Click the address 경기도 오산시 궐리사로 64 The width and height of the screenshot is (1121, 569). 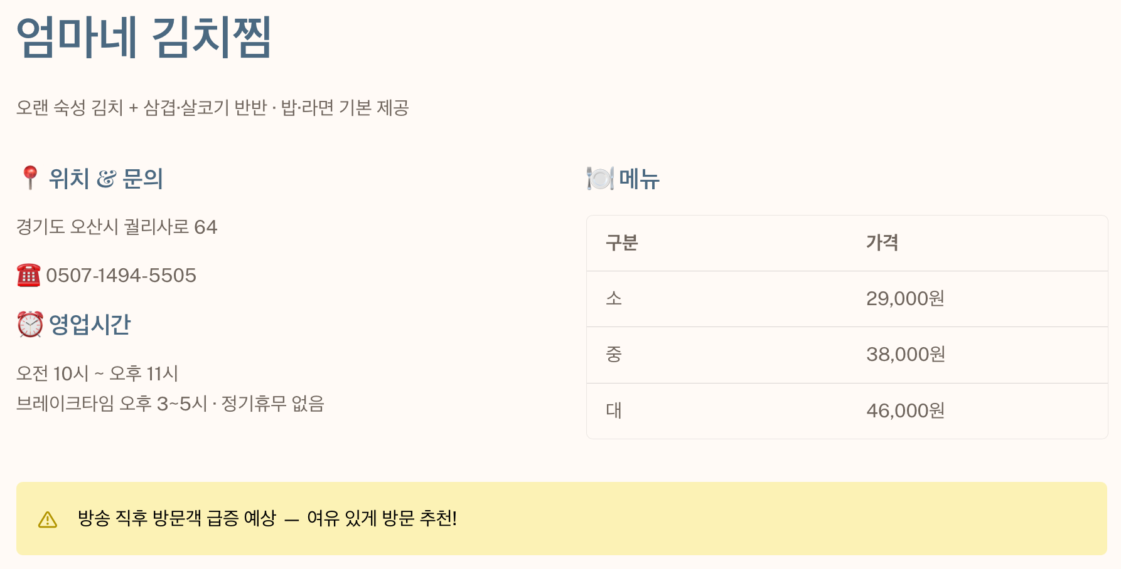117,227
